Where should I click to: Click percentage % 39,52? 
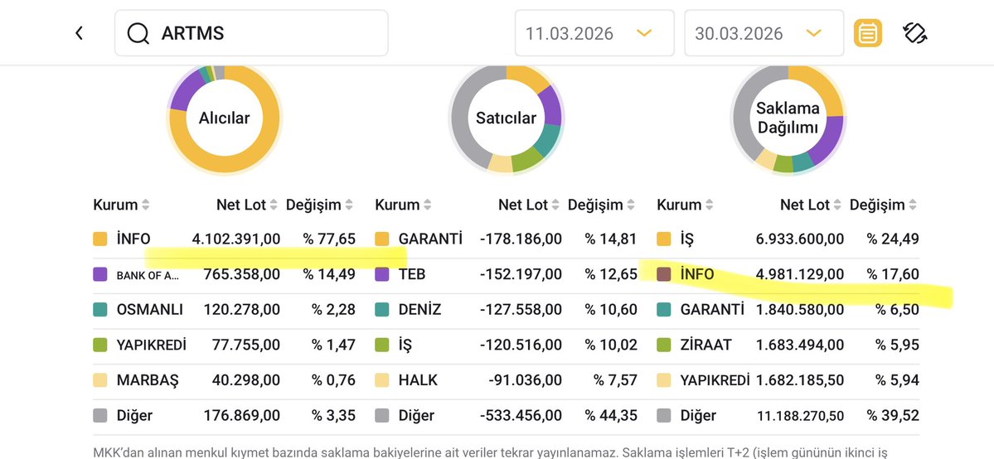point(893,416)
